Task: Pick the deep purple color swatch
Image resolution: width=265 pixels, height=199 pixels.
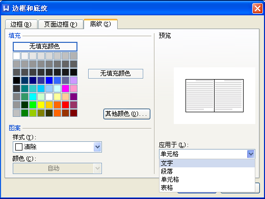Action: click(x=73, y=96)
